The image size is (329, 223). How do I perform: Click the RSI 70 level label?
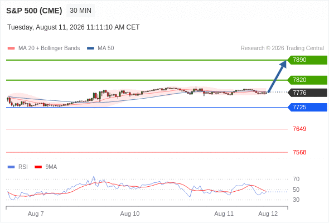pos(296,179)
